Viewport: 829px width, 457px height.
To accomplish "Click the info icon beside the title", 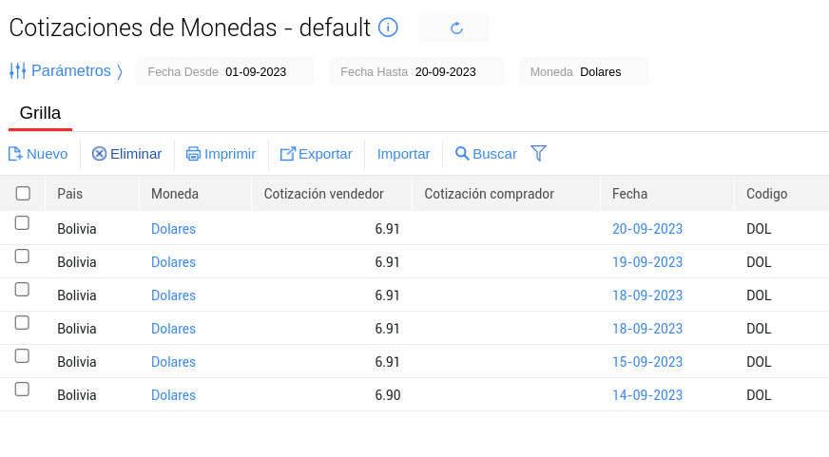I will pyautogui.click(x=388, y=28).
